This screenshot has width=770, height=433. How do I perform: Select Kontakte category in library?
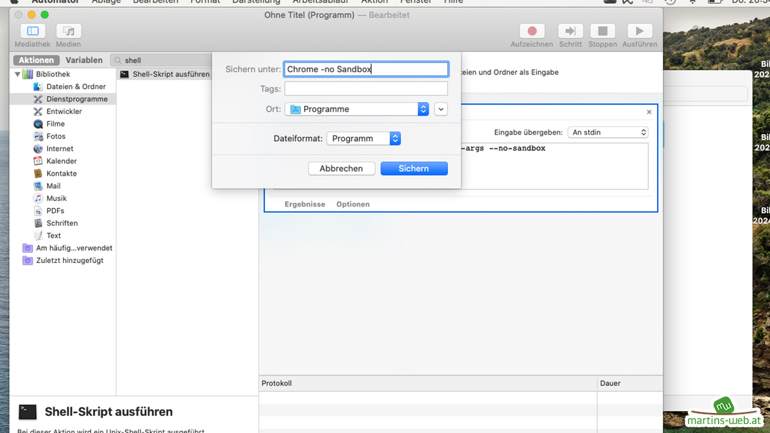tap(62, 173)
